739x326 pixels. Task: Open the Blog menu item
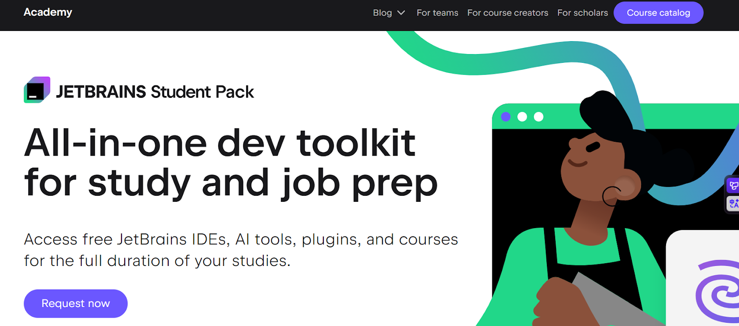pos(382,13)
